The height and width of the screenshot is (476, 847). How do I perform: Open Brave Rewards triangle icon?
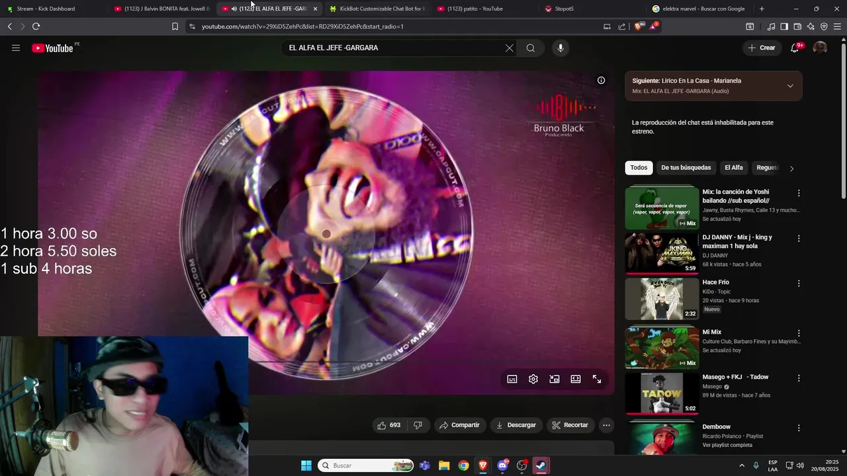coord(653,26)
